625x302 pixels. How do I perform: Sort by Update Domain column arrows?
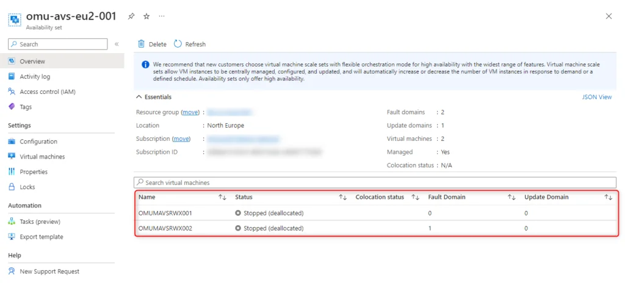609,197
